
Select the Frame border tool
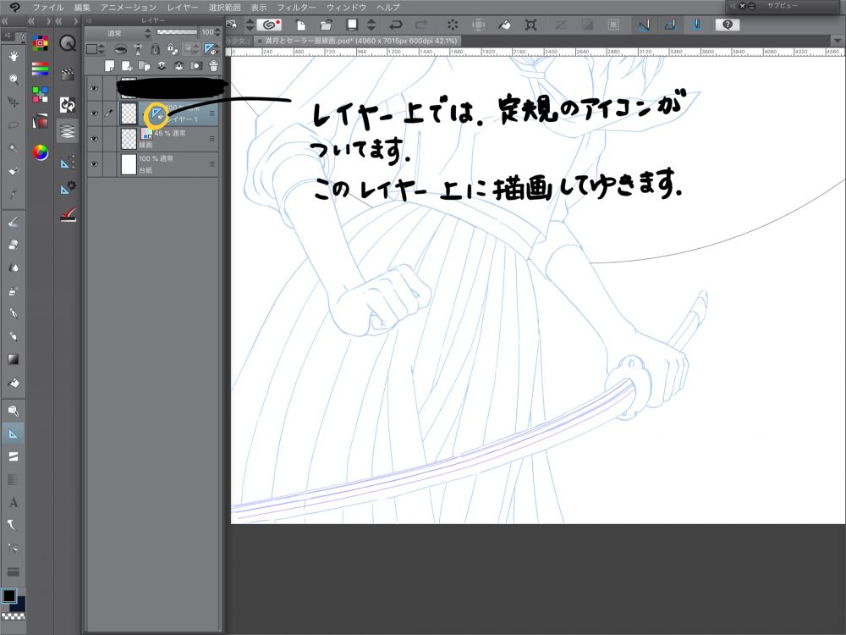(13, 457)
